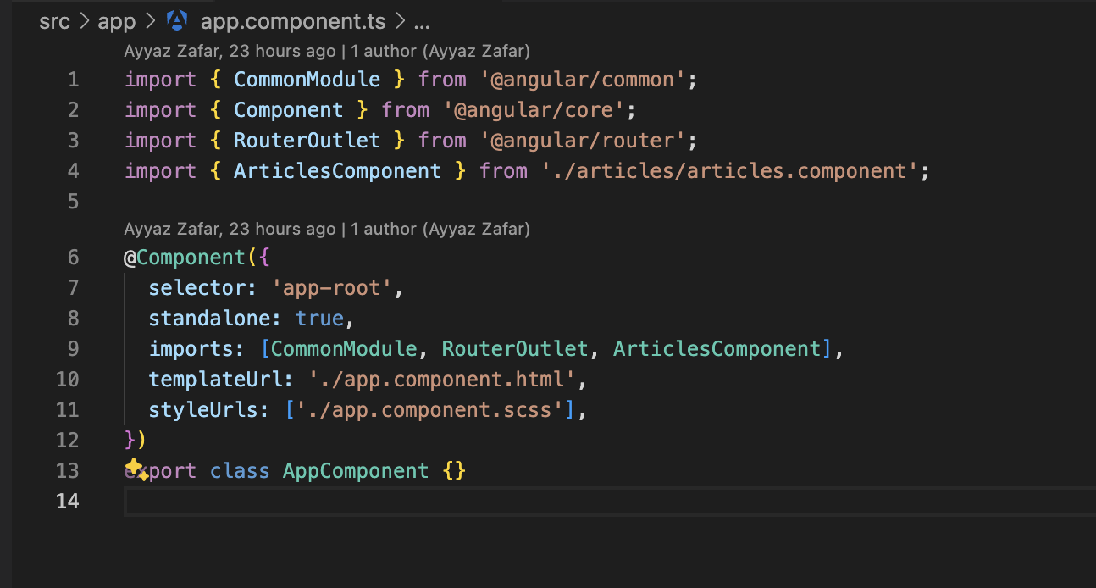This screenshot has height=588, width=1096.
Task: Open the app breadcrumb folder
Action: (x=117, y=21)
